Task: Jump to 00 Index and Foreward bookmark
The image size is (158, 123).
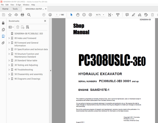Action: coord(25,38)
